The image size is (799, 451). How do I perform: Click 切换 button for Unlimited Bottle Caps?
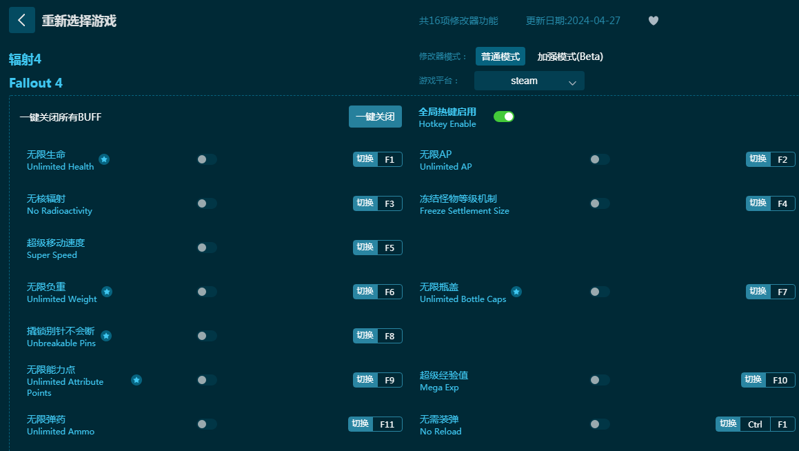[758, 292]
